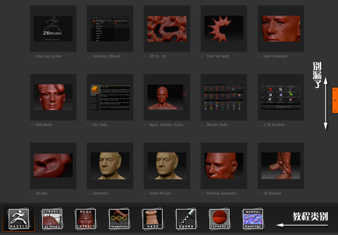The image size is (338, 235).
Task: Click the "2D Vs. 3D" title text
Action: (157, 56)
